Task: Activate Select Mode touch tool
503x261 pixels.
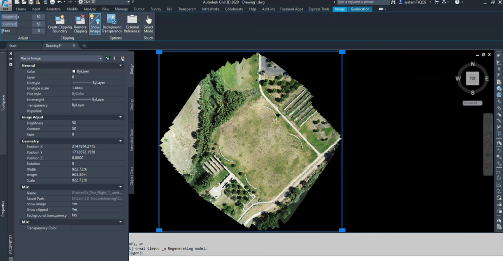Action: click(x=148, y=20)
